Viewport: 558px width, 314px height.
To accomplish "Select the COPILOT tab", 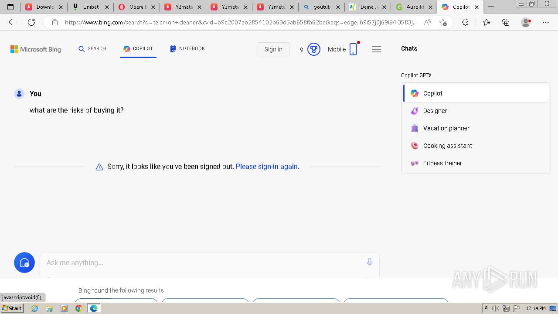I will [x=138, y=49].
